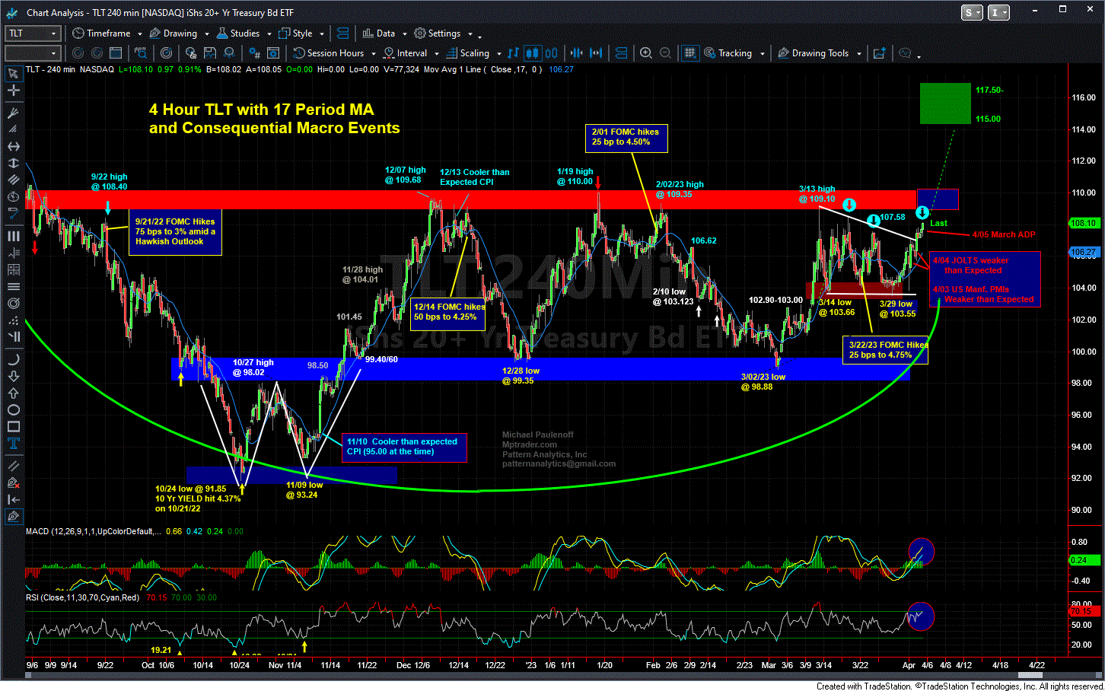Screen dimensions: 1105x691
Task: Open the Settings menu
Action: pos(438,33)
